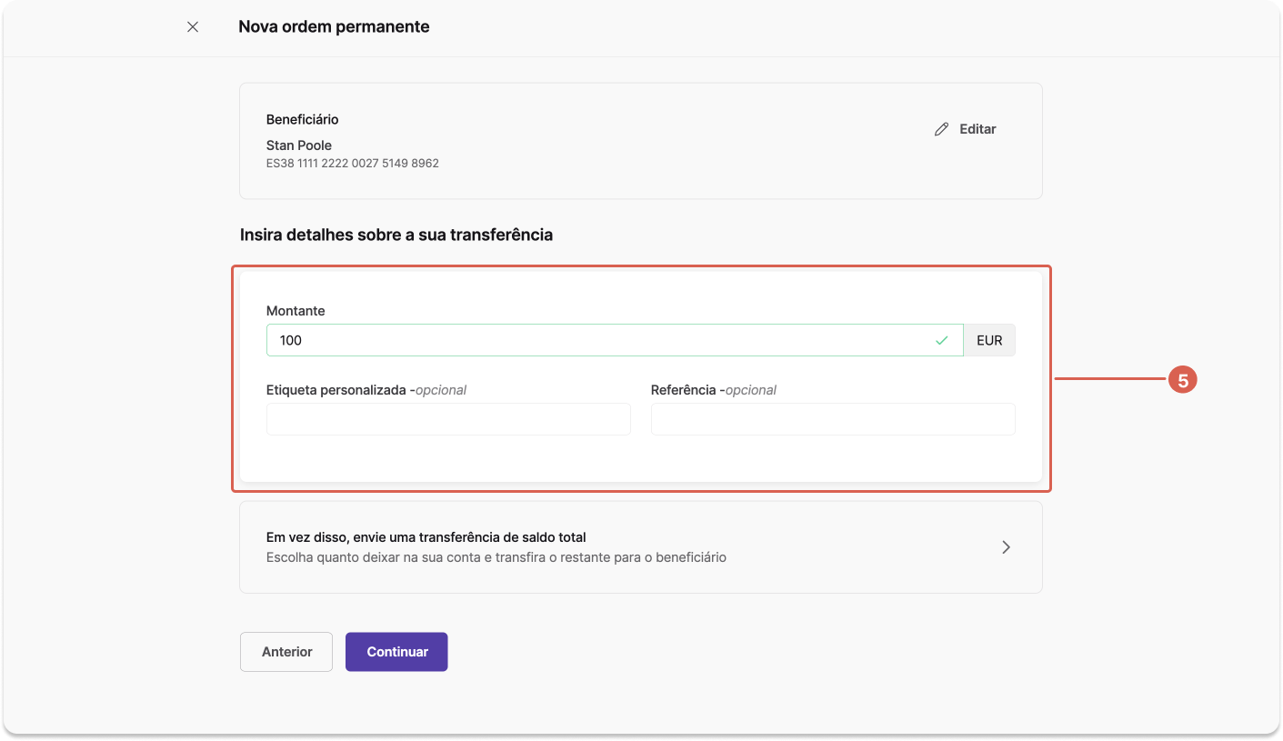This screenshot has width=1283, height=741.
Task: Go back with the Anterior button
Action: [x=286, y=652]
